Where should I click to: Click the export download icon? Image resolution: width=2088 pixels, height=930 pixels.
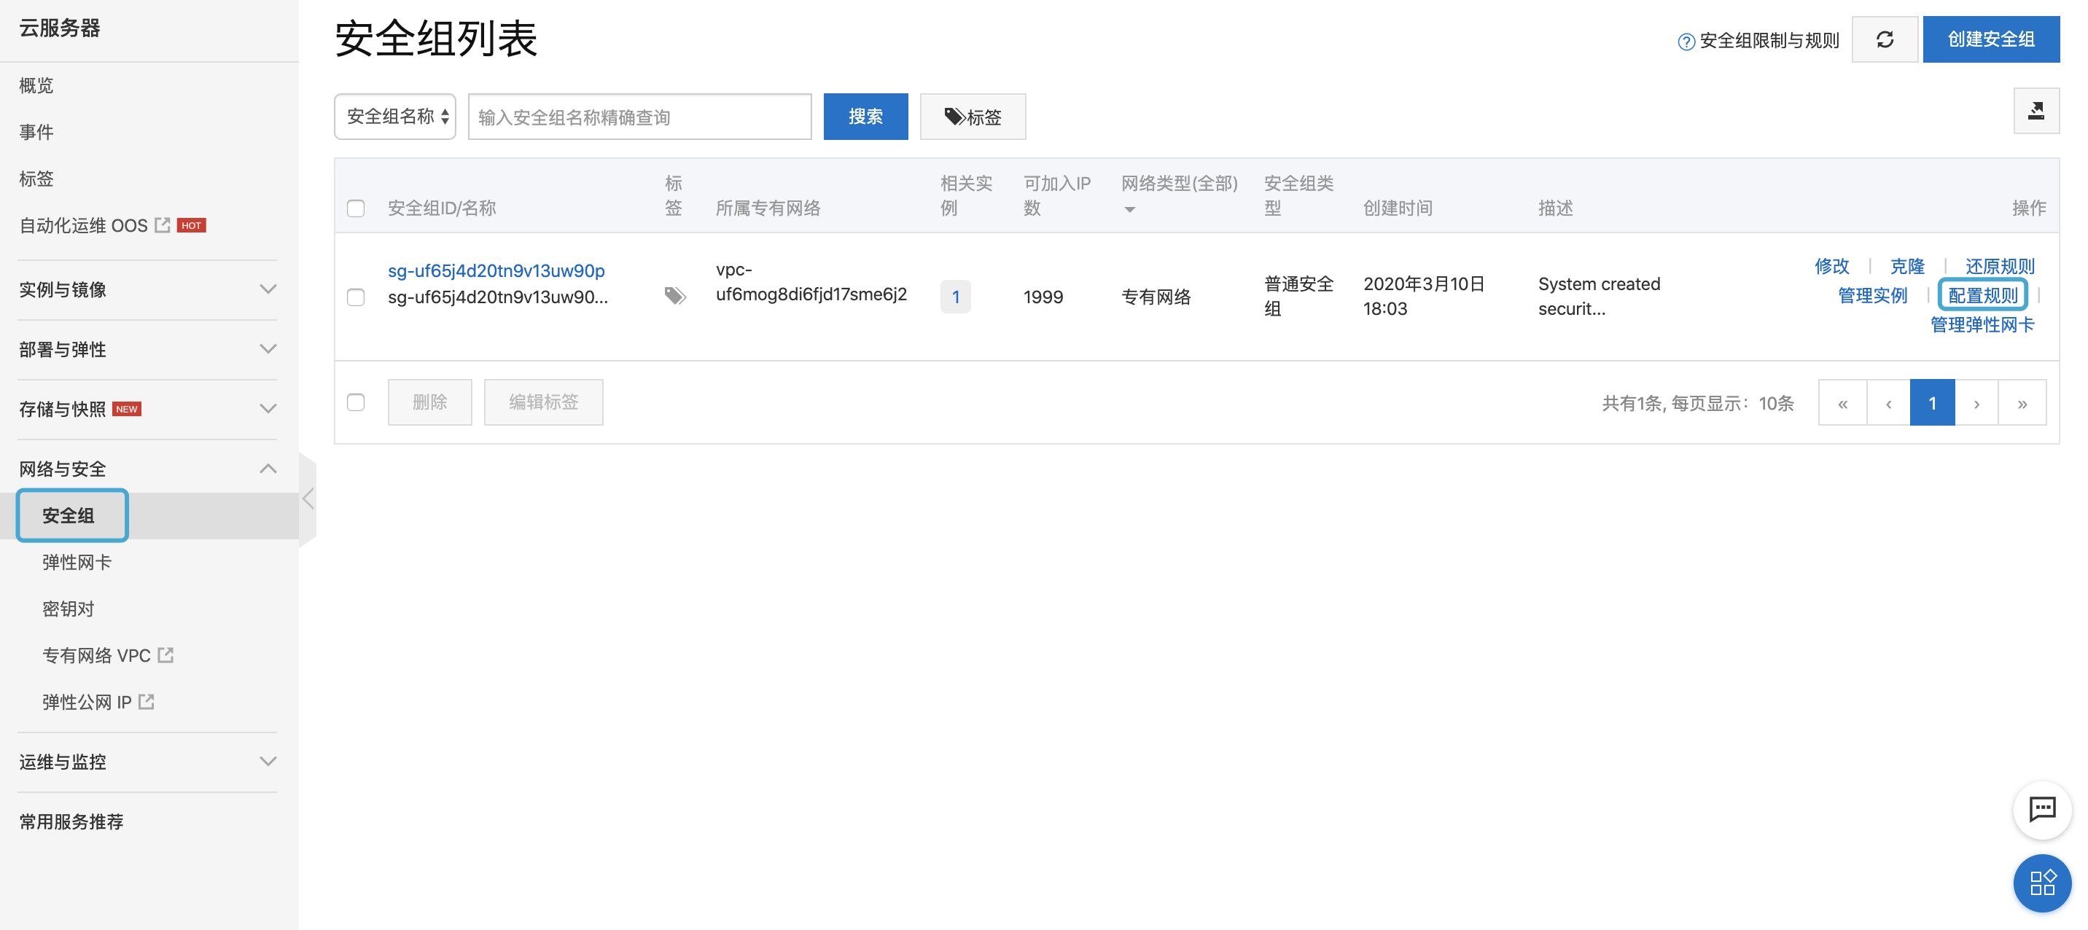click(x=2036, y=111)
